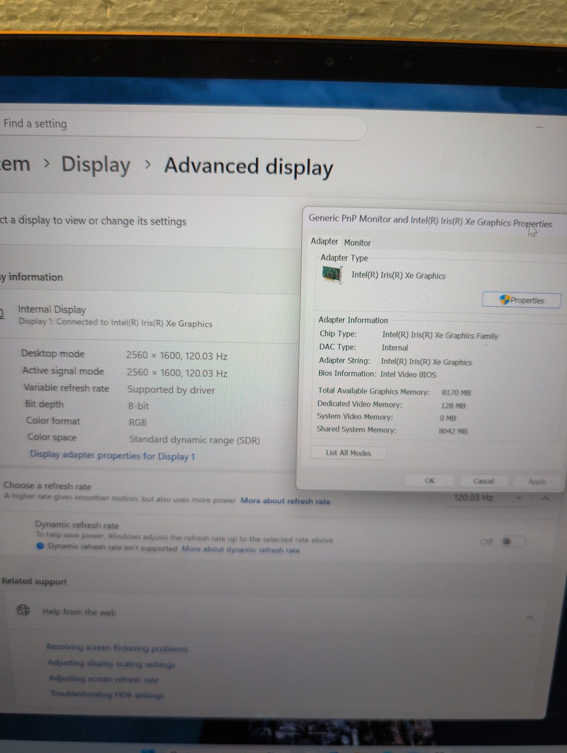
Task: Click OK in the adapter properties dialog
Action: click(x=429, y=481)
